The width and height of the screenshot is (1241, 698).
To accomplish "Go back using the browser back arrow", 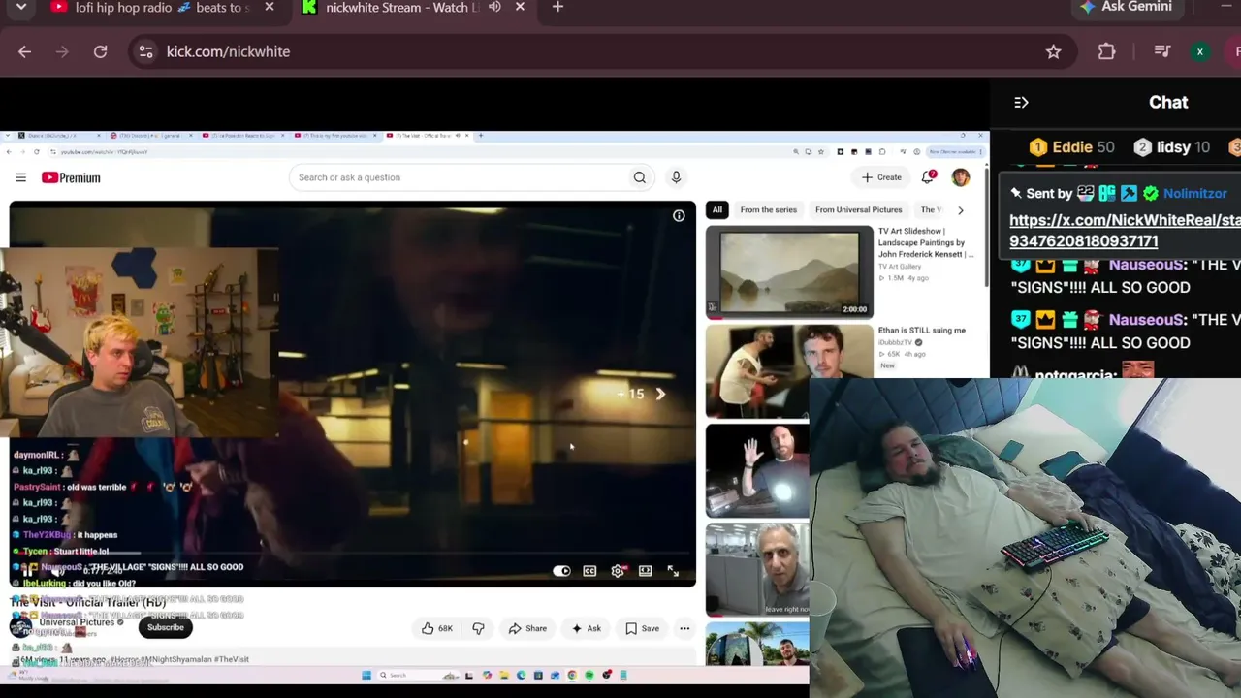I will pyautogui.click(x=24, y=51).
